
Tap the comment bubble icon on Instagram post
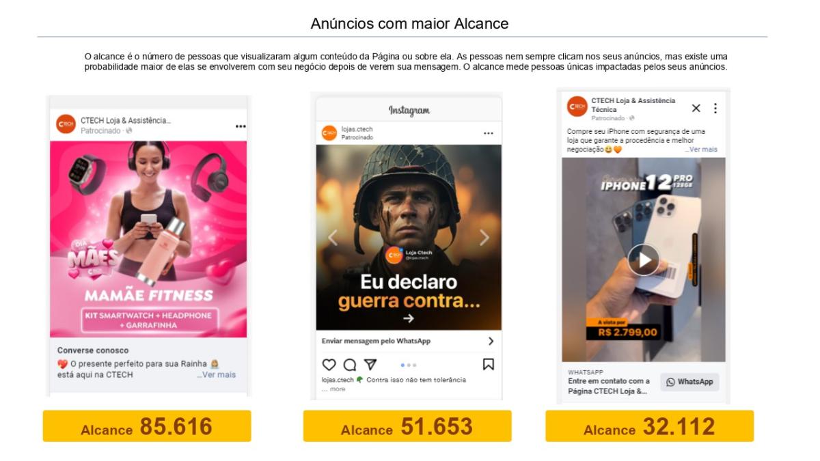point(350,365)
